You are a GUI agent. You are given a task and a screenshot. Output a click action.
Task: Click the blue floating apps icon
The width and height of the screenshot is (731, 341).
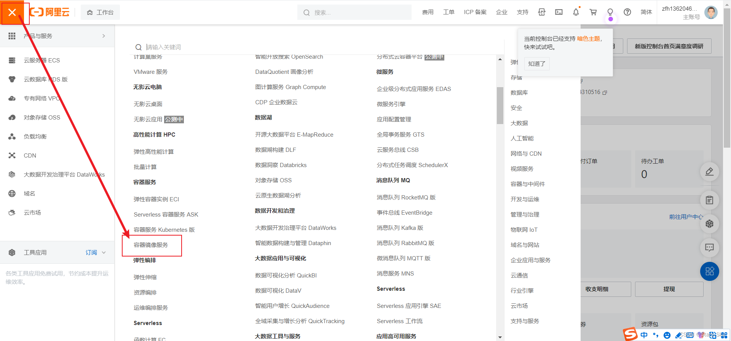point(709,271)
